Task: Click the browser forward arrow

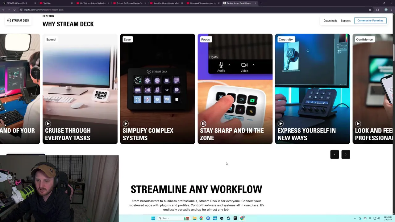Action: point(9,10)
